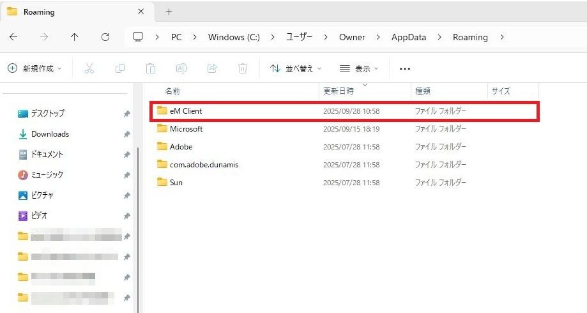Click the Back navigation arrow
The width and height of the screenshot is (587, 313).
click(x=13, y=37)
